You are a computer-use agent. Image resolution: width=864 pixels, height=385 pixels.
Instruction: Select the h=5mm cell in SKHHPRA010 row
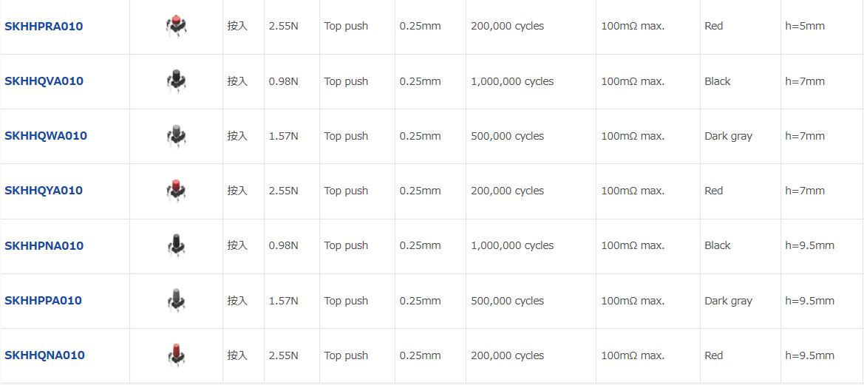pyautogui.click(x=822, y=27)
